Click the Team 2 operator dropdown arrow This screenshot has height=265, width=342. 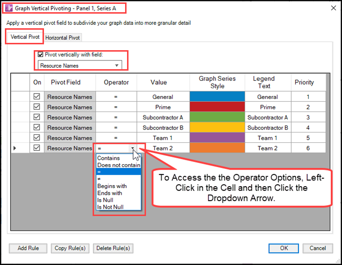coord(132,148)
